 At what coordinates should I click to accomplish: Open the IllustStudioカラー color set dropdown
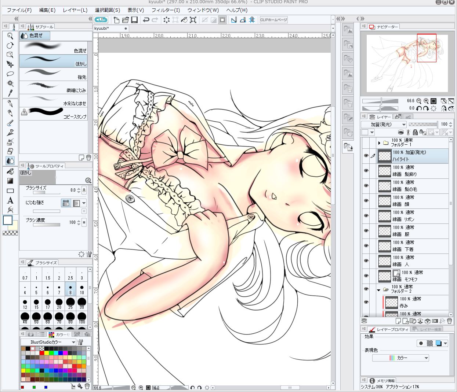click(x=48, y=342)
